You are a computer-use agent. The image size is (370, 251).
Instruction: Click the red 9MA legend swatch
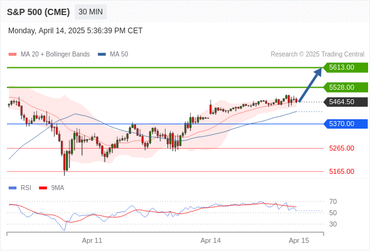[43, 188]
